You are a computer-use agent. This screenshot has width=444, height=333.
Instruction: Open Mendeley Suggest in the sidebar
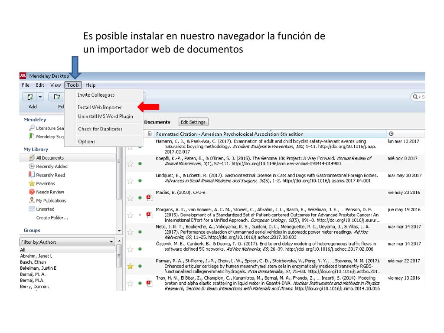coord(47,137)
